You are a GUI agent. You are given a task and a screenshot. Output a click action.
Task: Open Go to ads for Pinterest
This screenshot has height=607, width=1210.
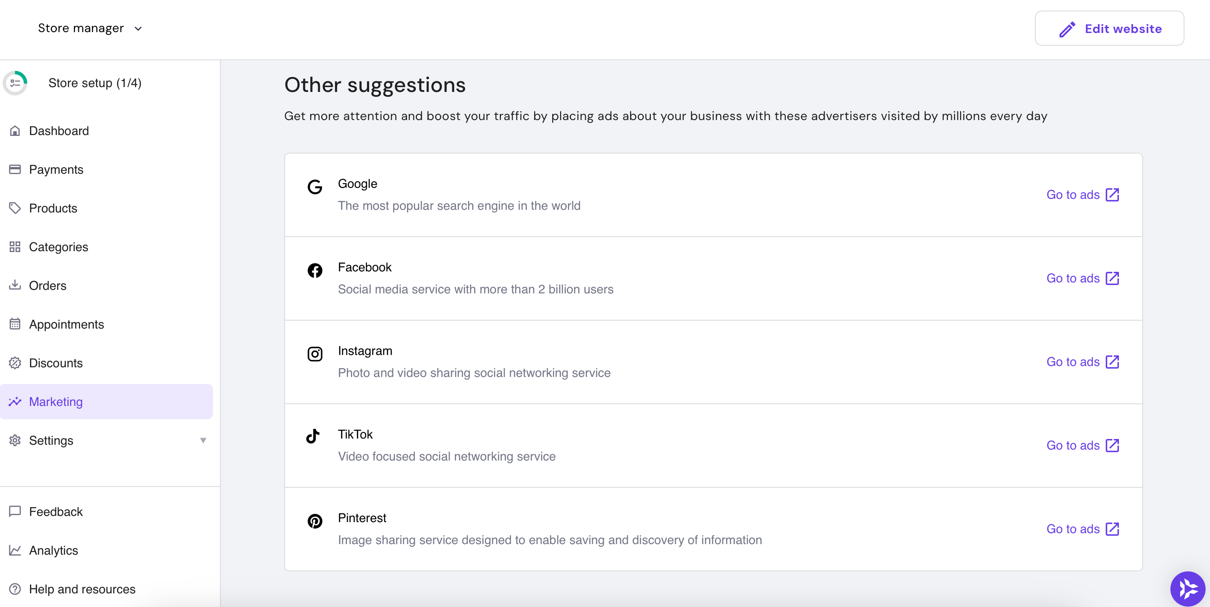(1074, 529)
